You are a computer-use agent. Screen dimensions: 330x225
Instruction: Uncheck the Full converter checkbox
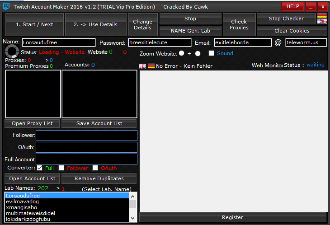[40, 168]
